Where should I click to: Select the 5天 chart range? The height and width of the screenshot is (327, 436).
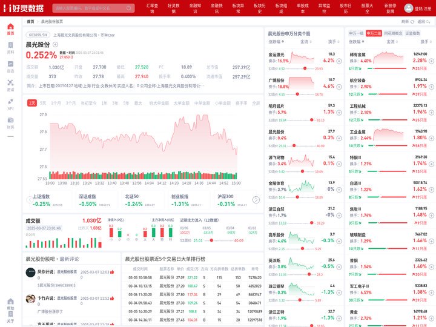pos(43,103)
